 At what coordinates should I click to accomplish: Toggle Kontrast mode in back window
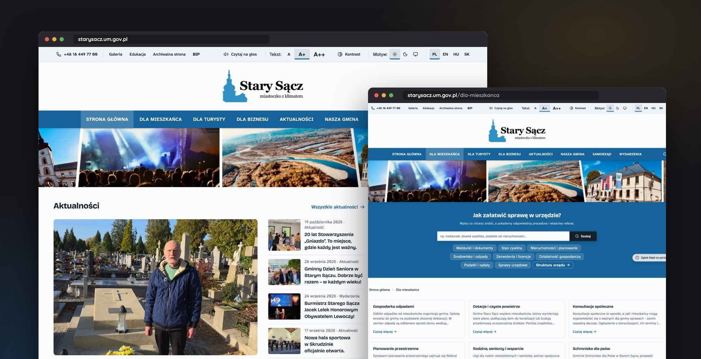[x=349, y=54]
